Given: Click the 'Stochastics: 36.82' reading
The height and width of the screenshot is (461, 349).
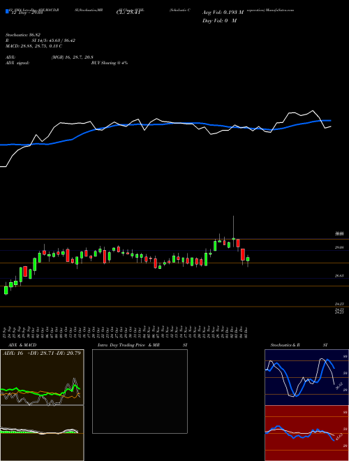Looking at the screenshot, I should [23, 35].
